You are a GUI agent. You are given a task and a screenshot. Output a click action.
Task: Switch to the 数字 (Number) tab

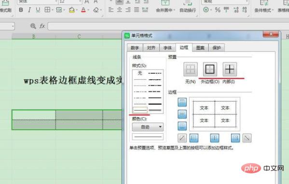[135, 48]
